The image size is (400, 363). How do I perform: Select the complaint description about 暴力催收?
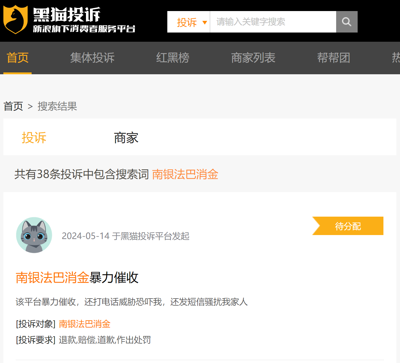click(132, 302)
